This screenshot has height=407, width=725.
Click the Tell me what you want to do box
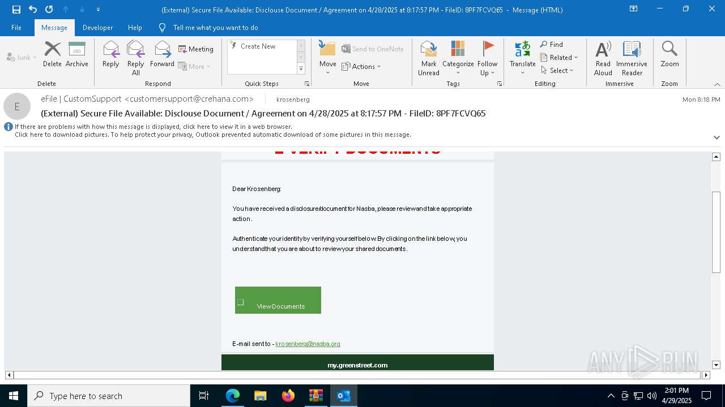click(215, 28)
